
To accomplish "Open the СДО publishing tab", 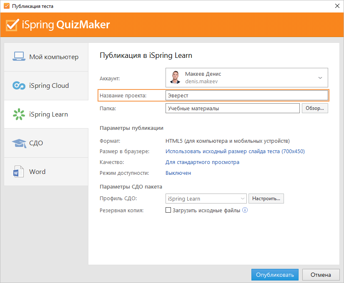I will (46, 143).
